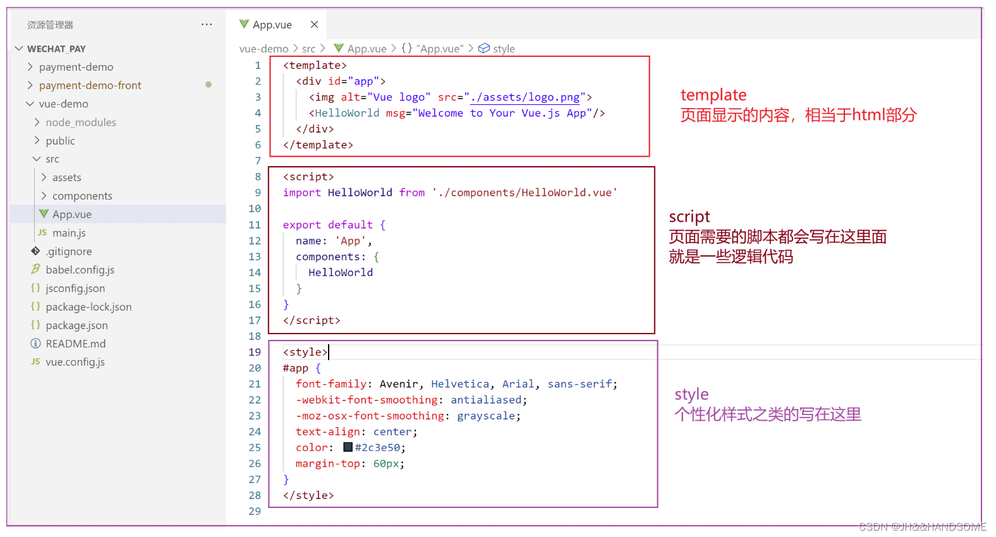This screenshot has width=996, height=537.
Task: Click the Vue icon in the breadcrumb
Action: coord(339,48)
